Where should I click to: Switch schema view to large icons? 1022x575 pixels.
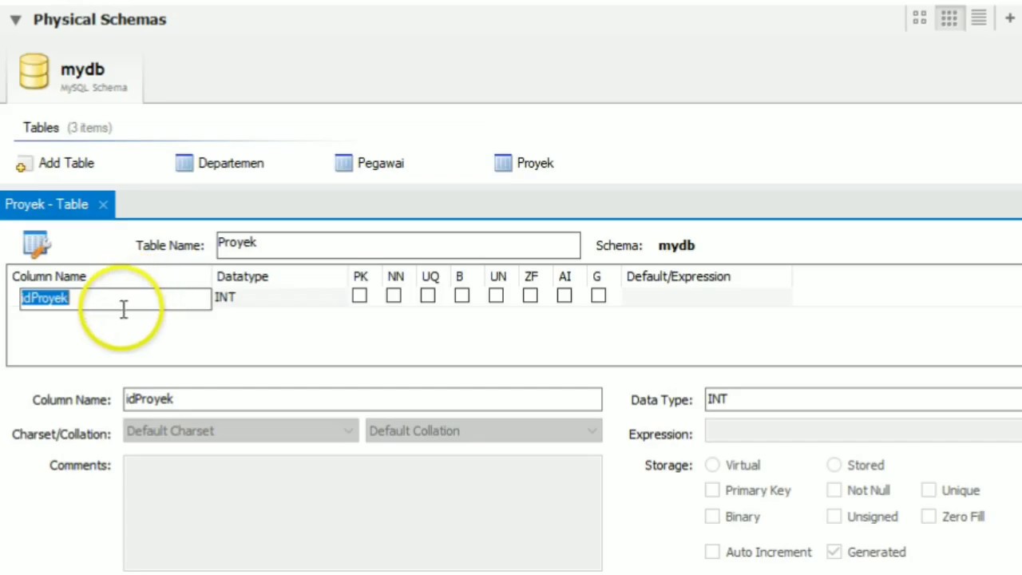point(920,18)
